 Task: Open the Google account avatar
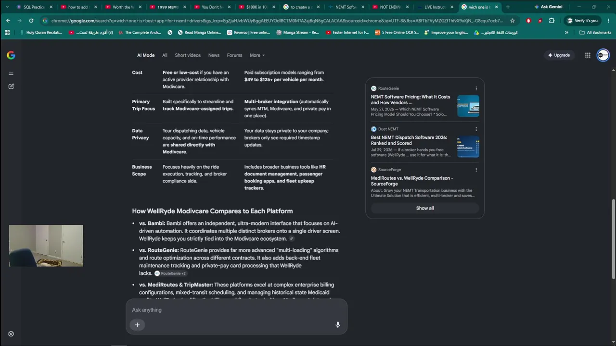coord(603,55)
